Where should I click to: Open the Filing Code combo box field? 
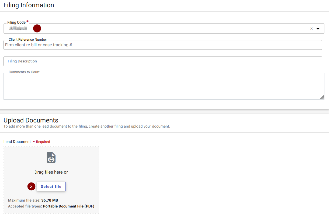(162, 29)
